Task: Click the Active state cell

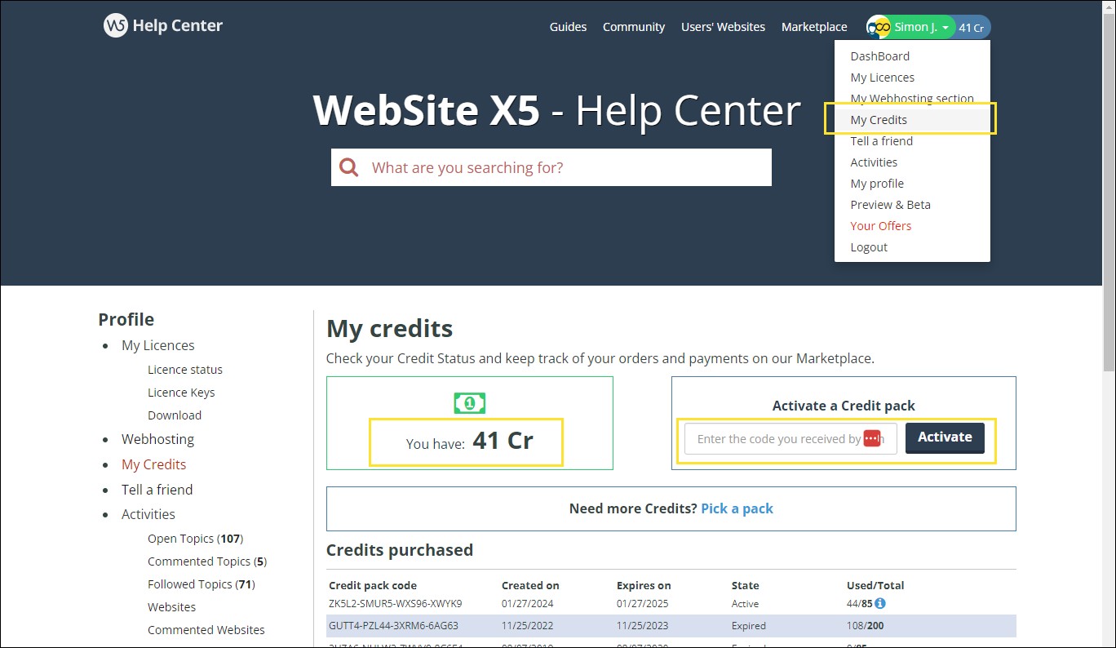Action: click(746, 604)
